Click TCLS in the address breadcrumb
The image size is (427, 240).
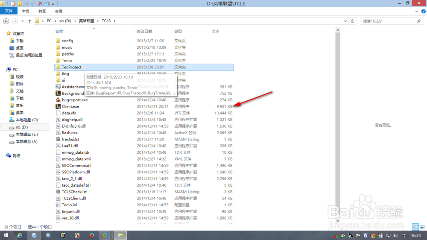pos(106,20)
